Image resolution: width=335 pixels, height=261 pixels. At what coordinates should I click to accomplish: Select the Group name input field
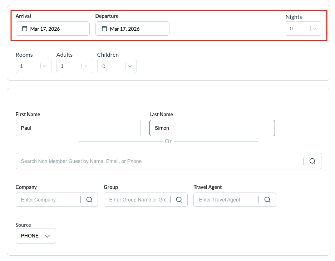(137, 200)
